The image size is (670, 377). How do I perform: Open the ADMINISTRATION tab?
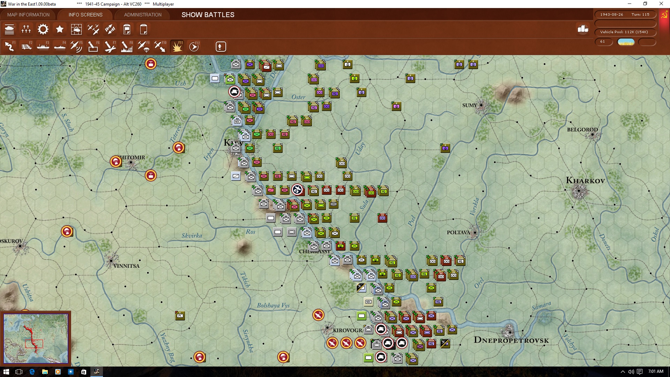point(143,15)
